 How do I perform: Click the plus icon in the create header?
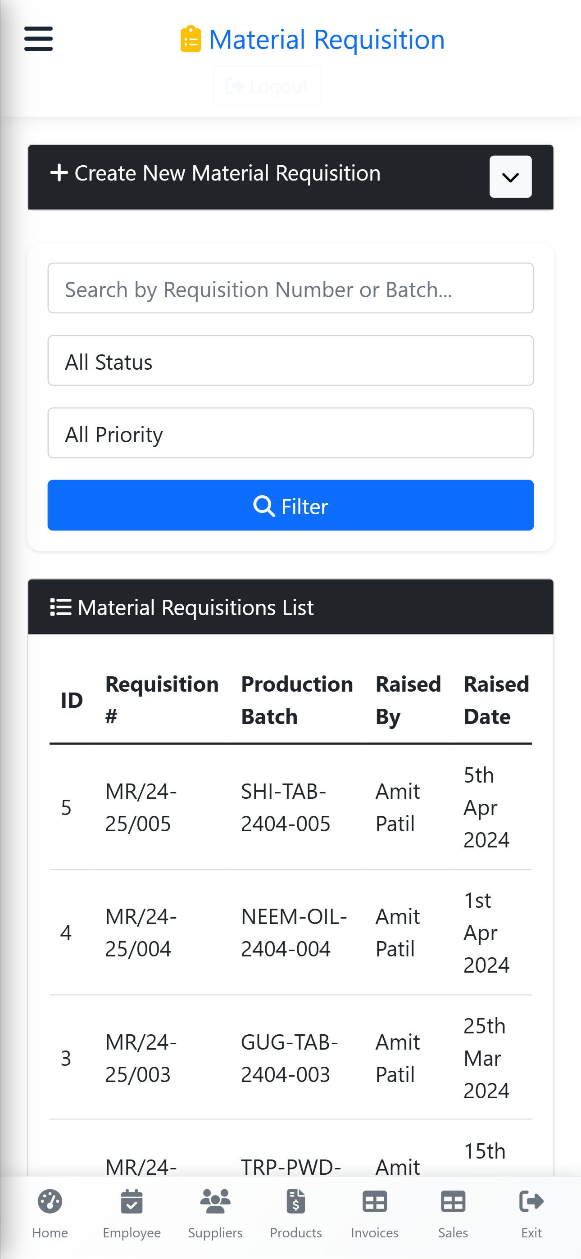pyautogui.click(x=59, y=173)
